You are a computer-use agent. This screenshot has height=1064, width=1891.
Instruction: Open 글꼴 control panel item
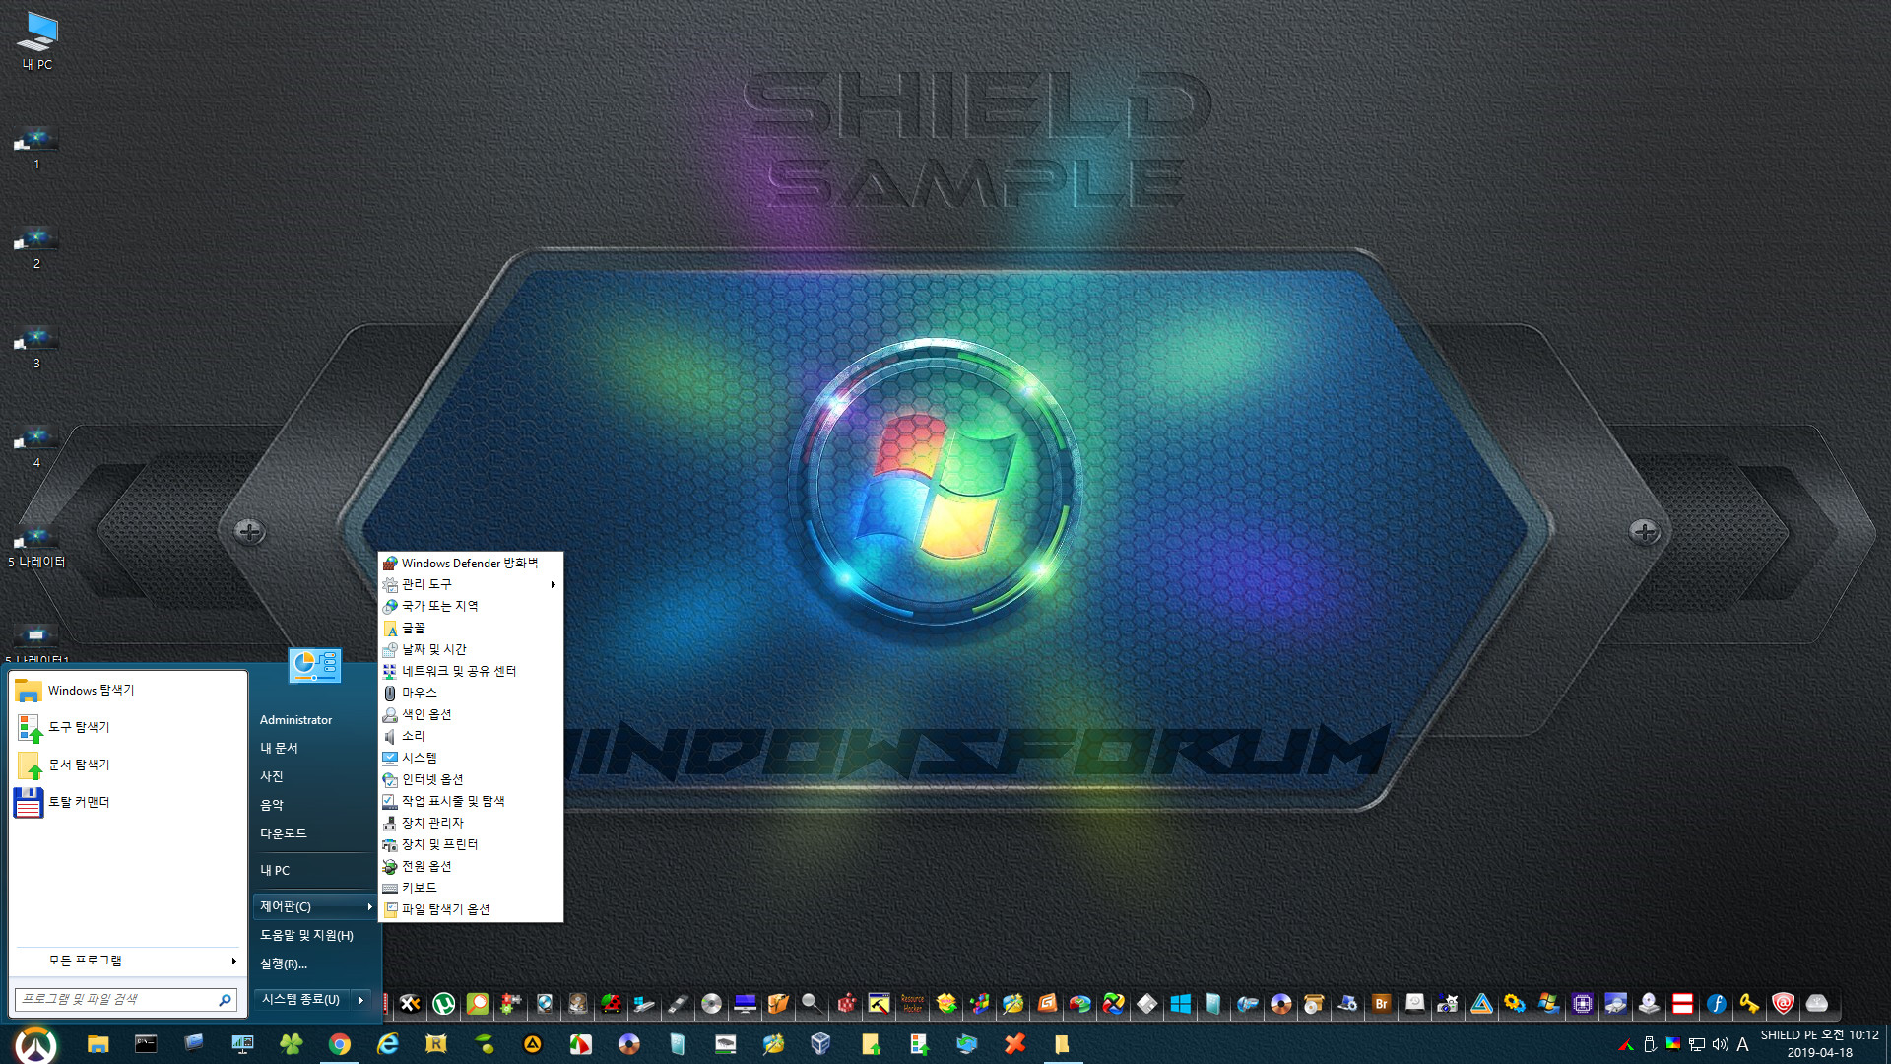pos(471,628)
